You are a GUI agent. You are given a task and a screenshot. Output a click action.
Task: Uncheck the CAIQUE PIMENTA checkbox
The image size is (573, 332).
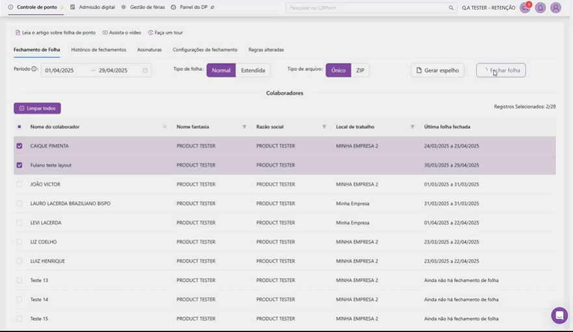click(x=20, y=146)
